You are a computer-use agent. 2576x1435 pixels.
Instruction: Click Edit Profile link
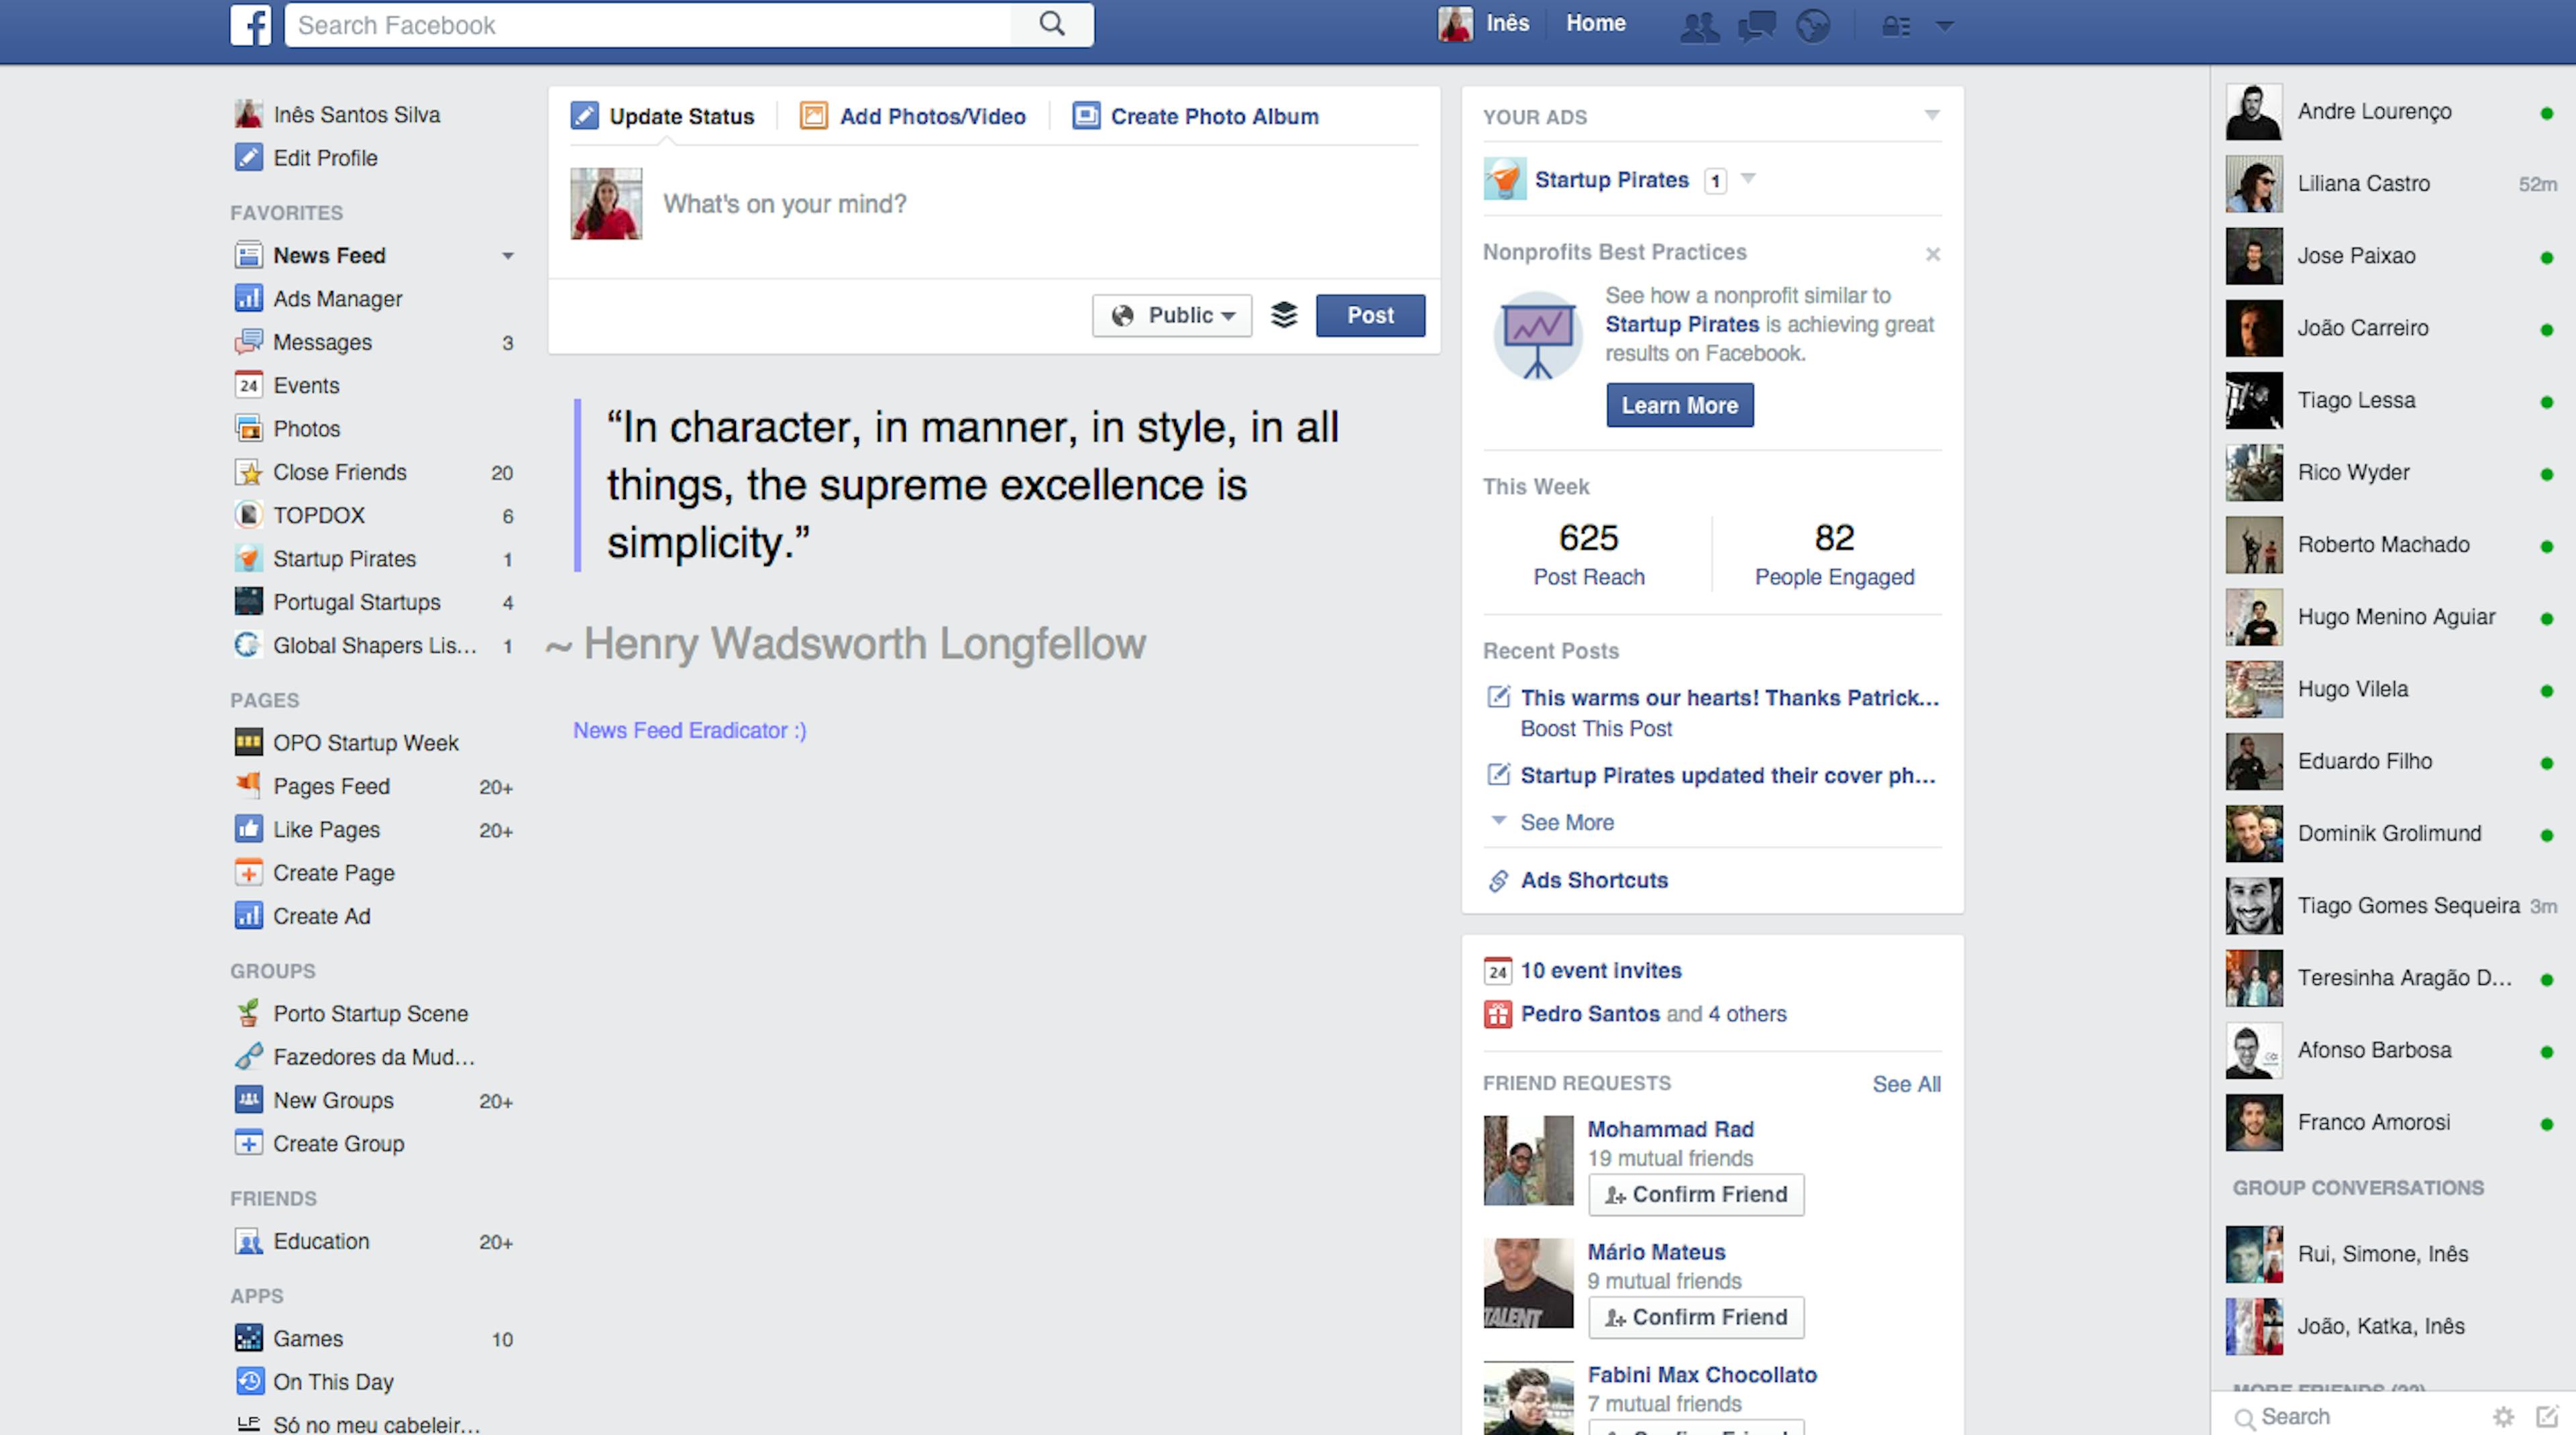(325, 157)
